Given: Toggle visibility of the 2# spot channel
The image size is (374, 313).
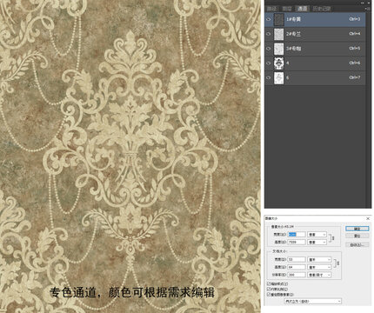Looking at the screenshot, I should 269,34.
